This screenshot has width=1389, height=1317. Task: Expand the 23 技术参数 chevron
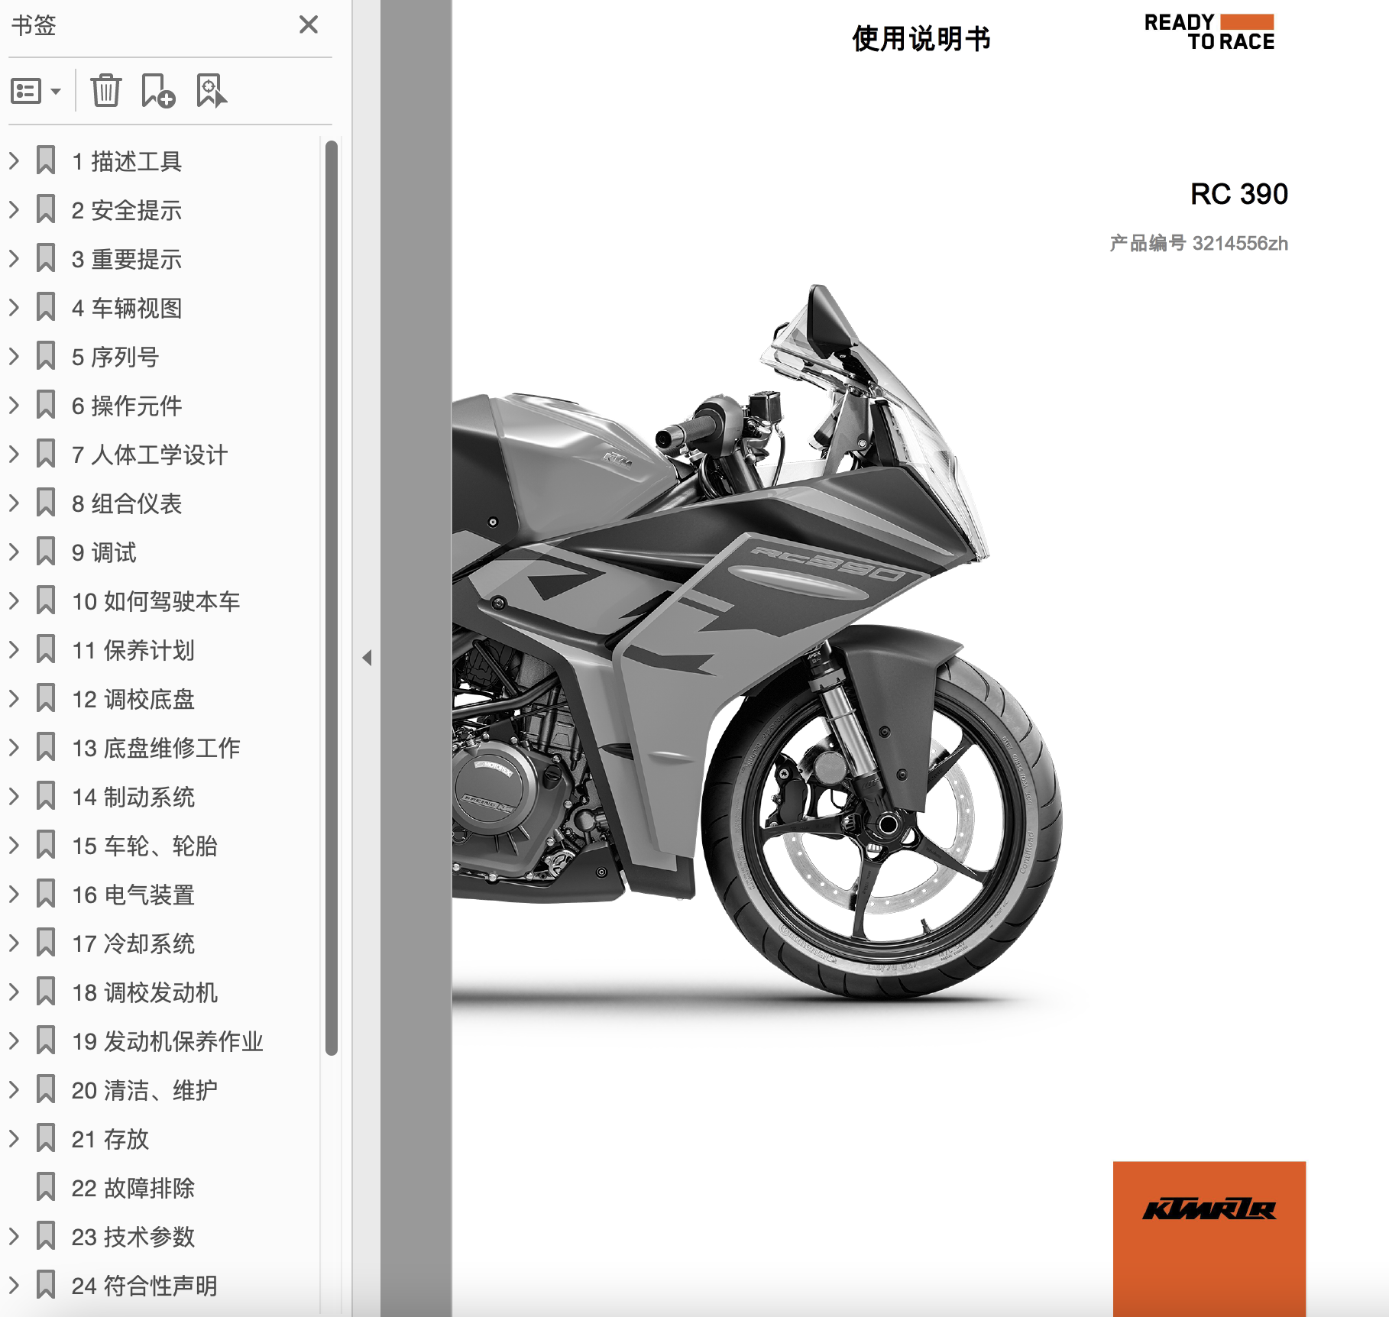coord(14,1236)
